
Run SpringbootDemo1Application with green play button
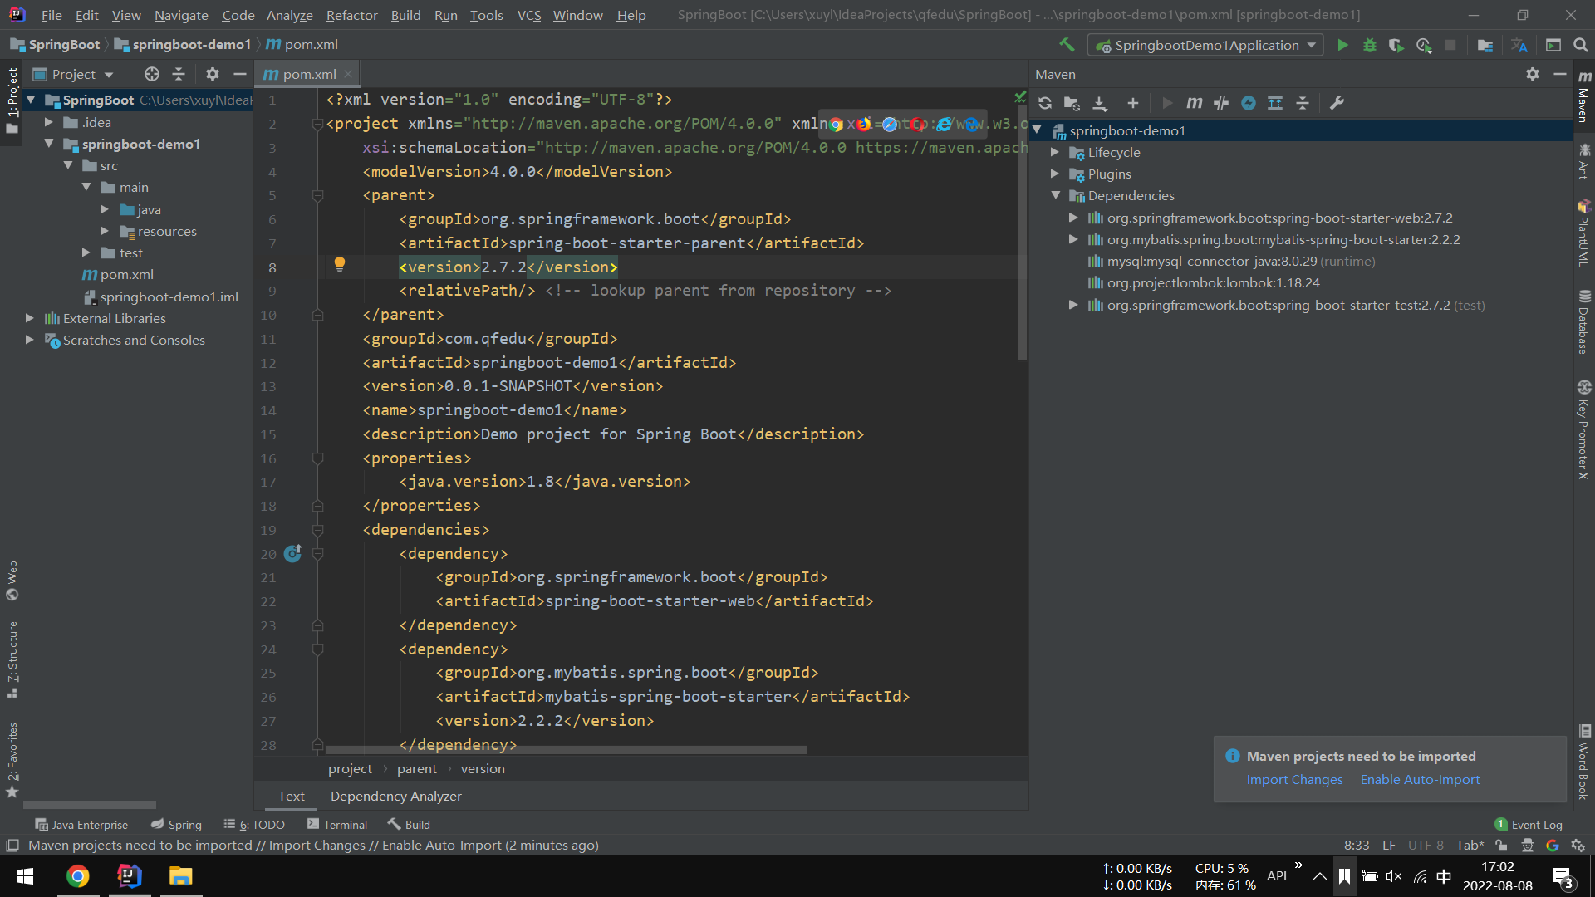tap(1342, 45)
